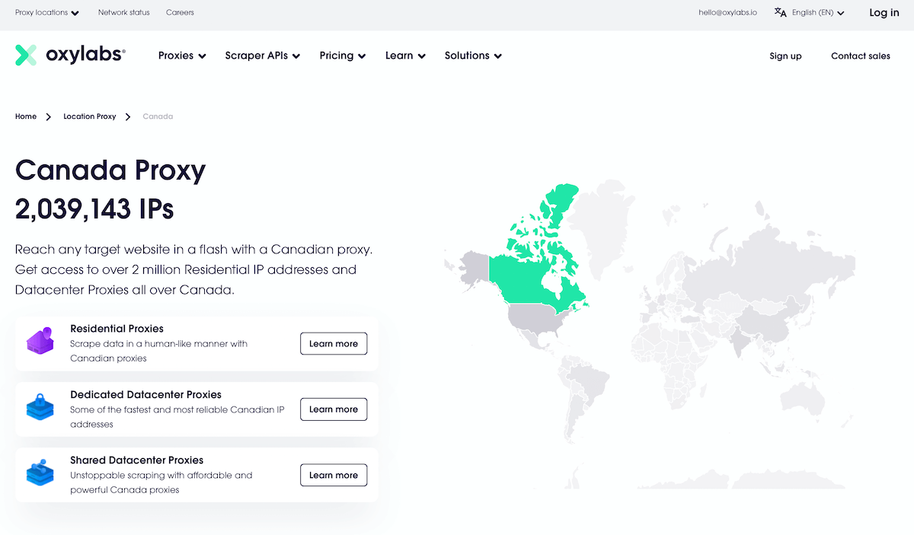Click Learn more for Dedicated Datacenter Proxies

point(334,409)
